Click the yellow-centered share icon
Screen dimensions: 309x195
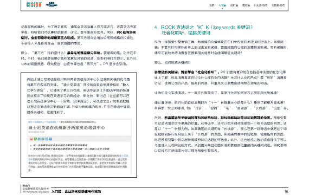43,139
